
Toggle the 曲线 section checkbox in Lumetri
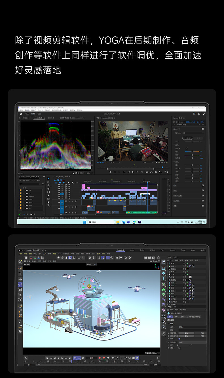pos(203,191)
